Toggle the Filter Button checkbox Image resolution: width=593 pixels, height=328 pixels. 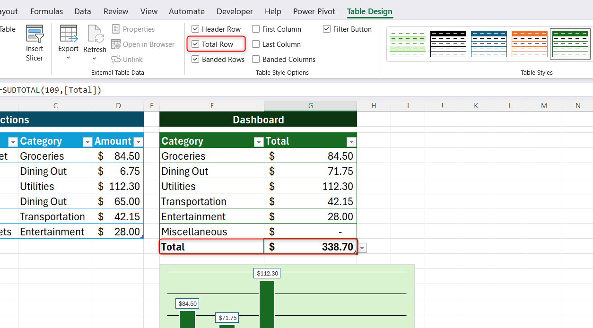tap(327, 29)
